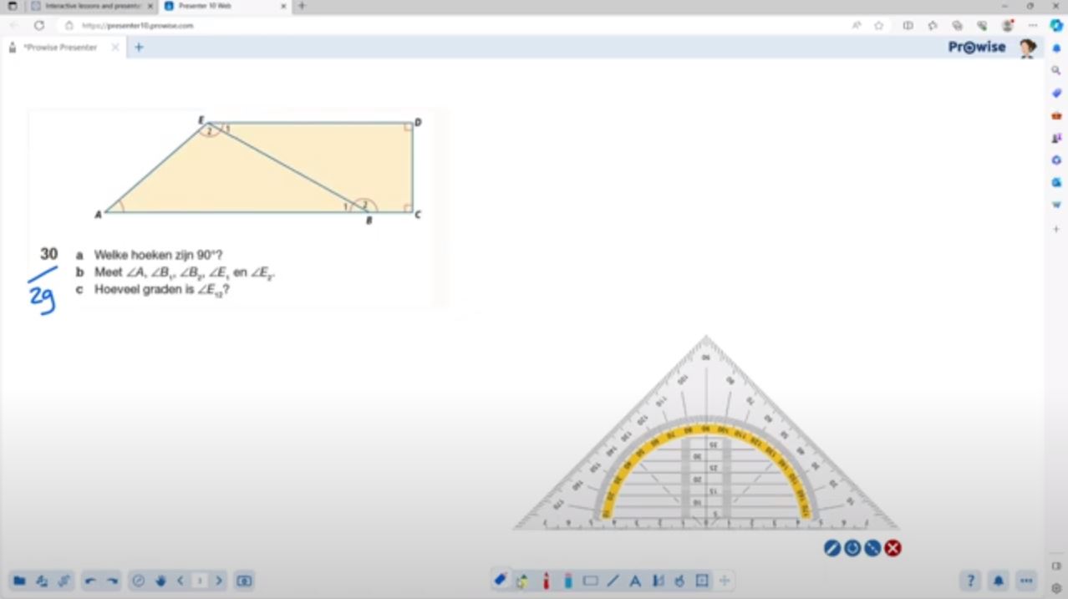Rotate the set square with rotate button
The width and height of the screenshot is (1068, 599).
pyautogui.click(x=852, y=548)
